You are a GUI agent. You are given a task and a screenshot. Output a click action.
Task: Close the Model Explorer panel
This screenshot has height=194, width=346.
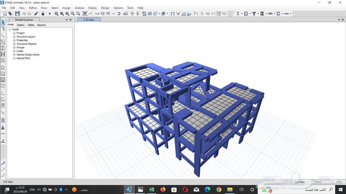coord(70,20)
